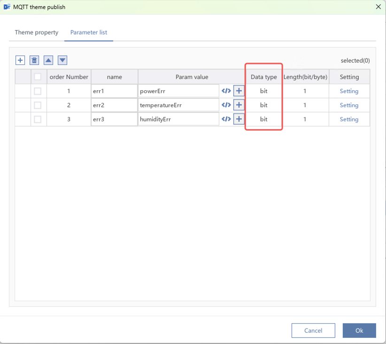
Task: Click the name field containing err1
Action: tap(114, 91)
